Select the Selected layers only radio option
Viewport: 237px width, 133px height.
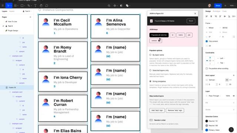click(x=150, y=70)
